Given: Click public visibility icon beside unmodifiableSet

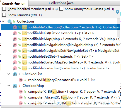Looking at the screenshot, I should (x=20, y=57).
